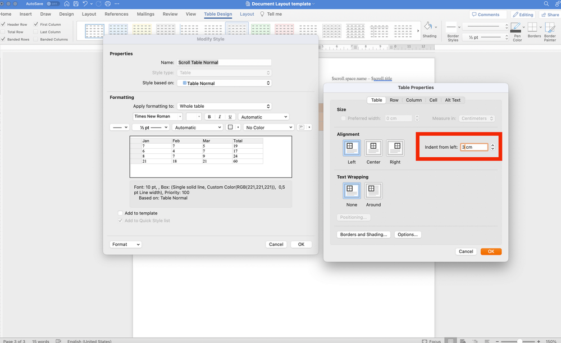Open the Insert ribbon tab
This screenshot has width=561, height=343.
click(x=25, y=14)
